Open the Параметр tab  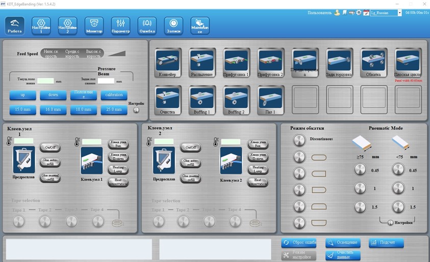point(120,26)
